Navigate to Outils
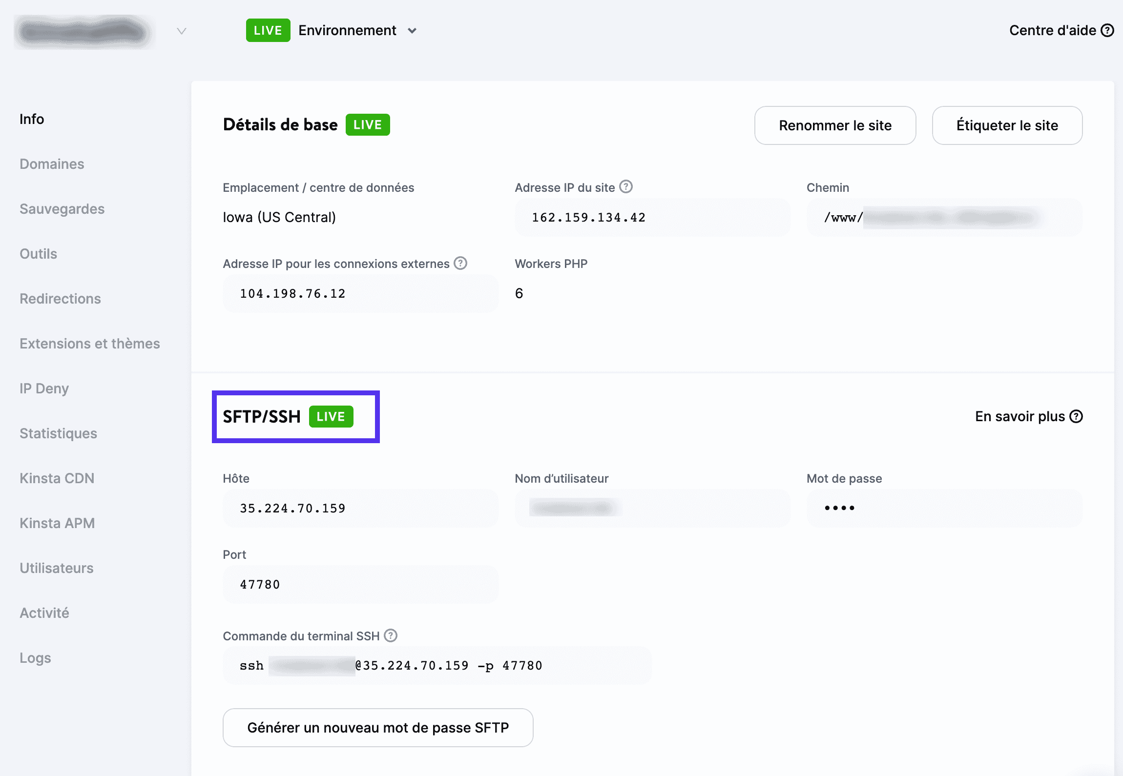The image size is (1123, 776). [38, 254]
